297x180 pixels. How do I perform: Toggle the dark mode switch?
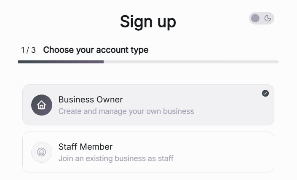(x=262, y=18)
